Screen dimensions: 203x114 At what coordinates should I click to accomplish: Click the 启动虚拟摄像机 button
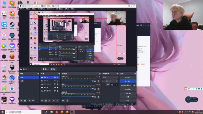126,85
